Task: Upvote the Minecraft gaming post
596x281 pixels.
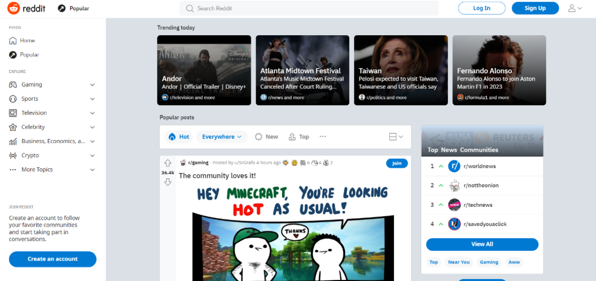Action: pos(168,163)
